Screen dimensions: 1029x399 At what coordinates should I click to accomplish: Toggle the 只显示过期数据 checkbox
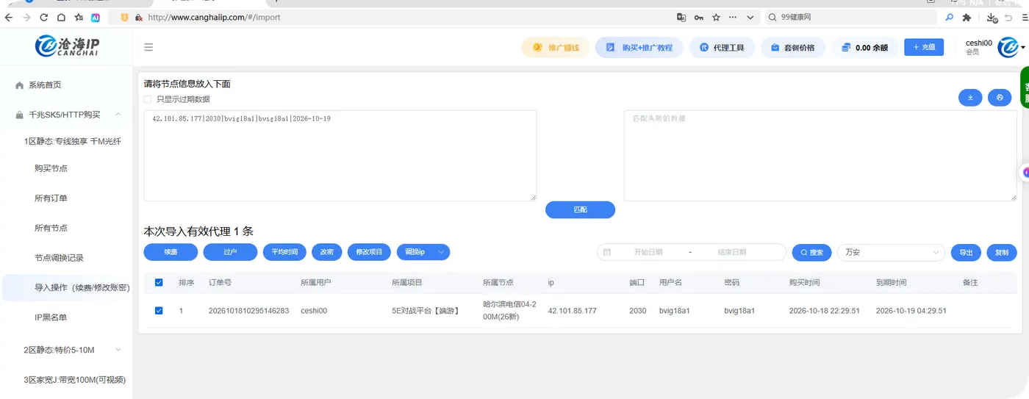(148, 99)
